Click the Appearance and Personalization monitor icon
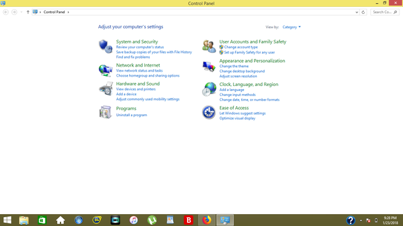Screen dimensions: 403x226 208,67
